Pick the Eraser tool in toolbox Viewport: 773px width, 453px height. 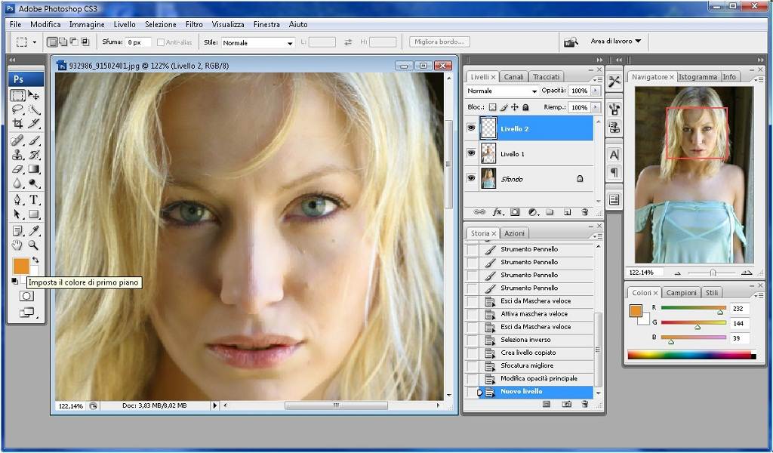[x=17, y=169]
